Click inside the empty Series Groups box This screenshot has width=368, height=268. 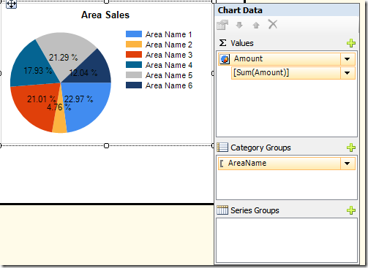[x=287, y=240]
